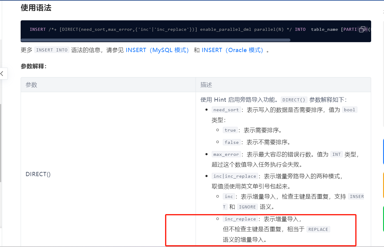Click the 使用语法 heading

[36, 8]
